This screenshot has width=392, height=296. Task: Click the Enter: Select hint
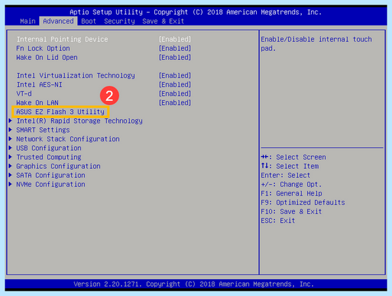pyautogui.click(x=286, y=175)
